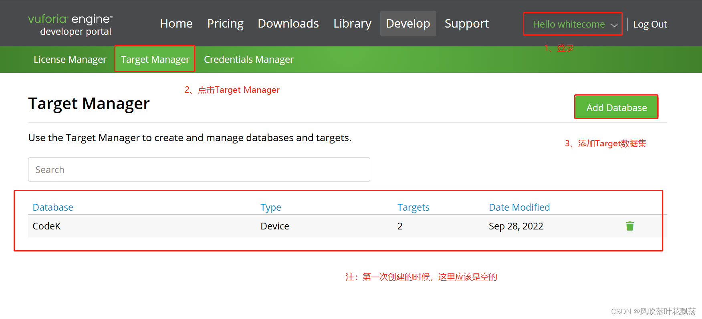The width and height of the screenshot is (702, 319).
Task: Click the targets count 2 for CodeK
Action: click(x=400, y=226)
